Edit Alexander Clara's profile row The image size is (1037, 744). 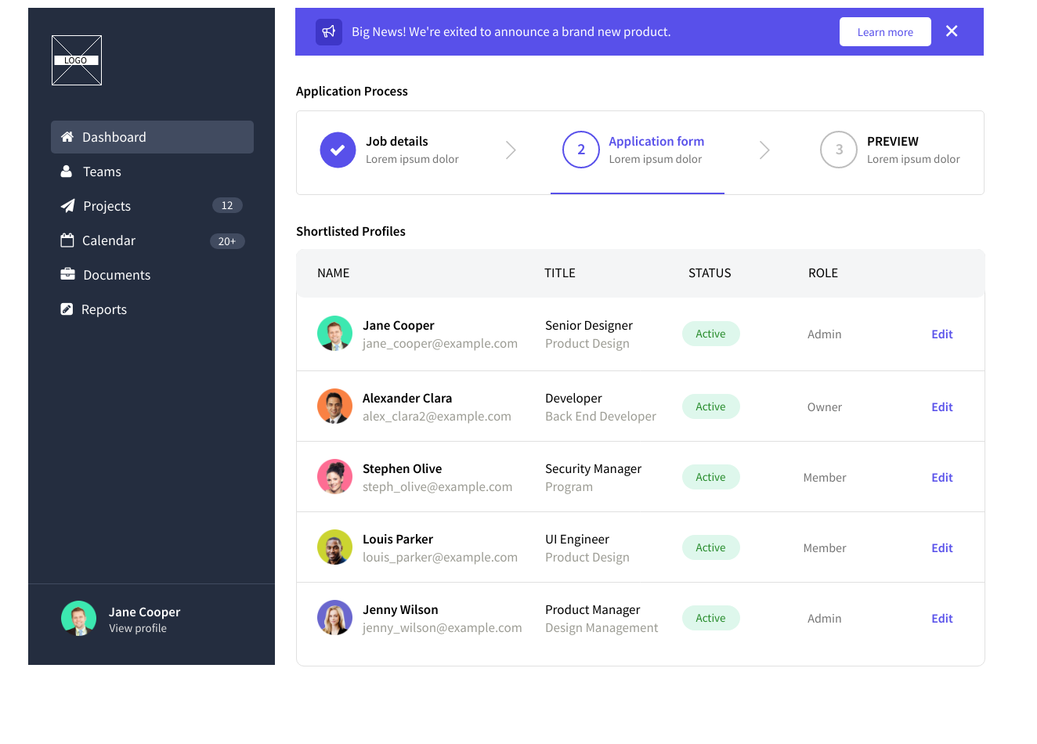point(941,407)
